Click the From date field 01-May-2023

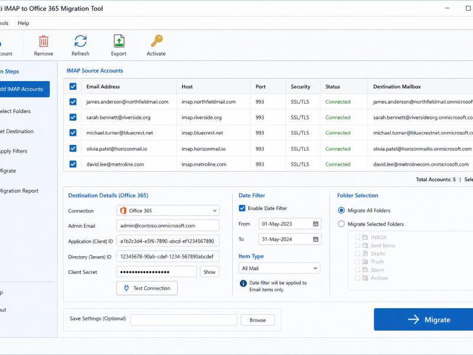290,224
